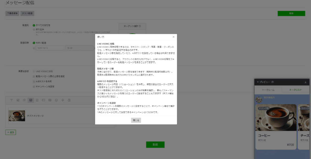
Task: Click the 閉じる button in the dialog
Action: coord(136,120)
